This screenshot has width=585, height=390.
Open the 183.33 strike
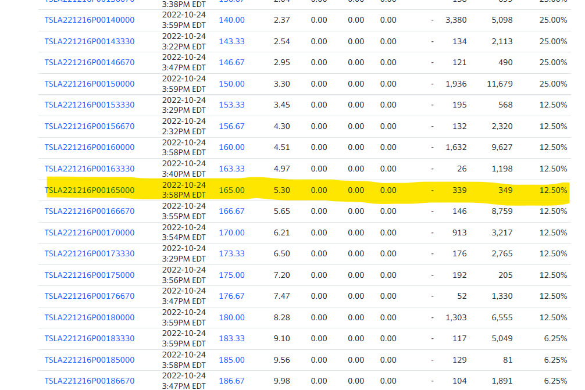(231, 338)
